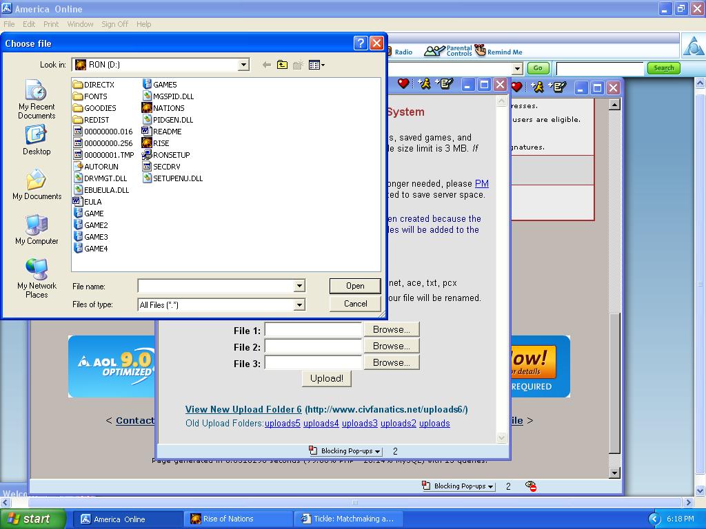Select the README document
This screenshot has height=529, width=706.
click(161, 132)
